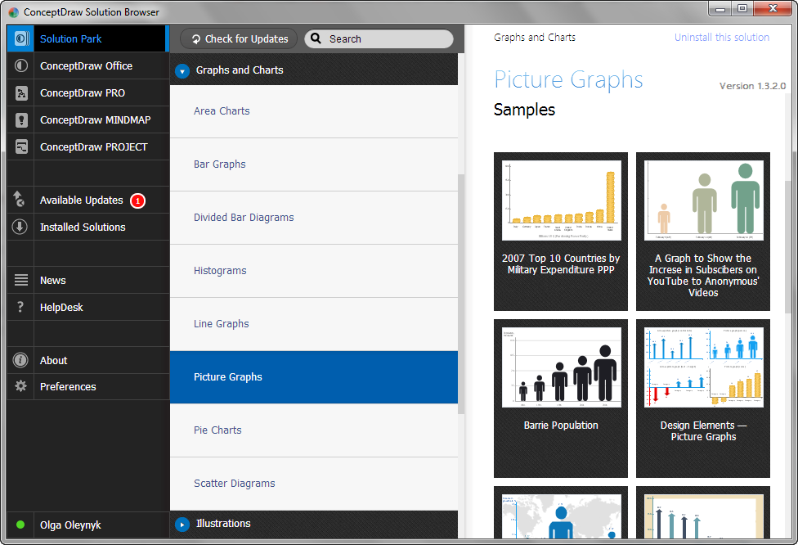The image size is (798, 545).
Task: Click the ConceptDraw Office icon
Action: [x=21, y=65]
